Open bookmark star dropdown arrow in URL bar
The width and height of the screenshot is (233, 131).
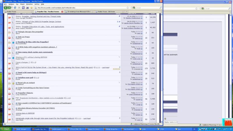tap(130, 8)
